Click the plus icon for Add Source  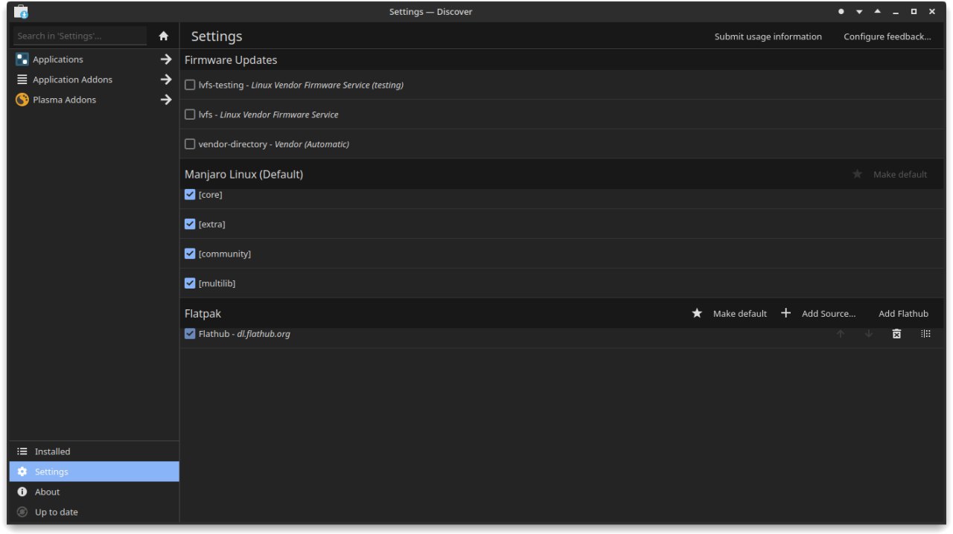click(x=785, y=313)
